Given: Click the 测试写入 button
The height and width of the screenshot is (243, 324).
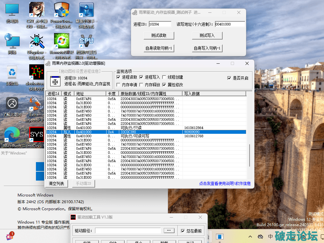Looking at the screenshot, I should [x=207, y=36].
